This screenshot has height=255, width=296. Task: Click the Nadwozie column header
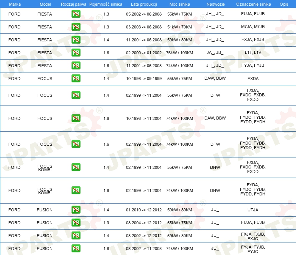(x=216, y=4)
